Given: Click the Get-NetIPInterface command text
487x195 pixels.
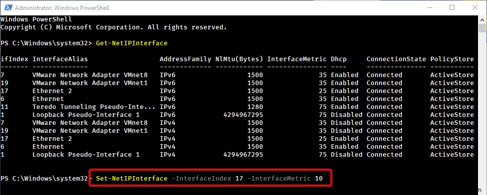Looking at the screenshot, I should pyautogui.click(x=132, y=43).
